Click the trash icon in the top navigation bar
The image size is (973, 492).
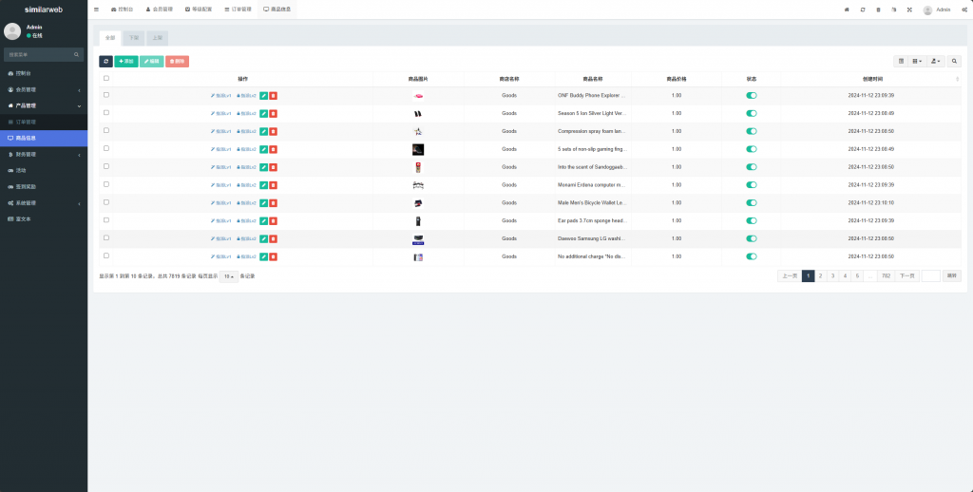coord(878,9)
